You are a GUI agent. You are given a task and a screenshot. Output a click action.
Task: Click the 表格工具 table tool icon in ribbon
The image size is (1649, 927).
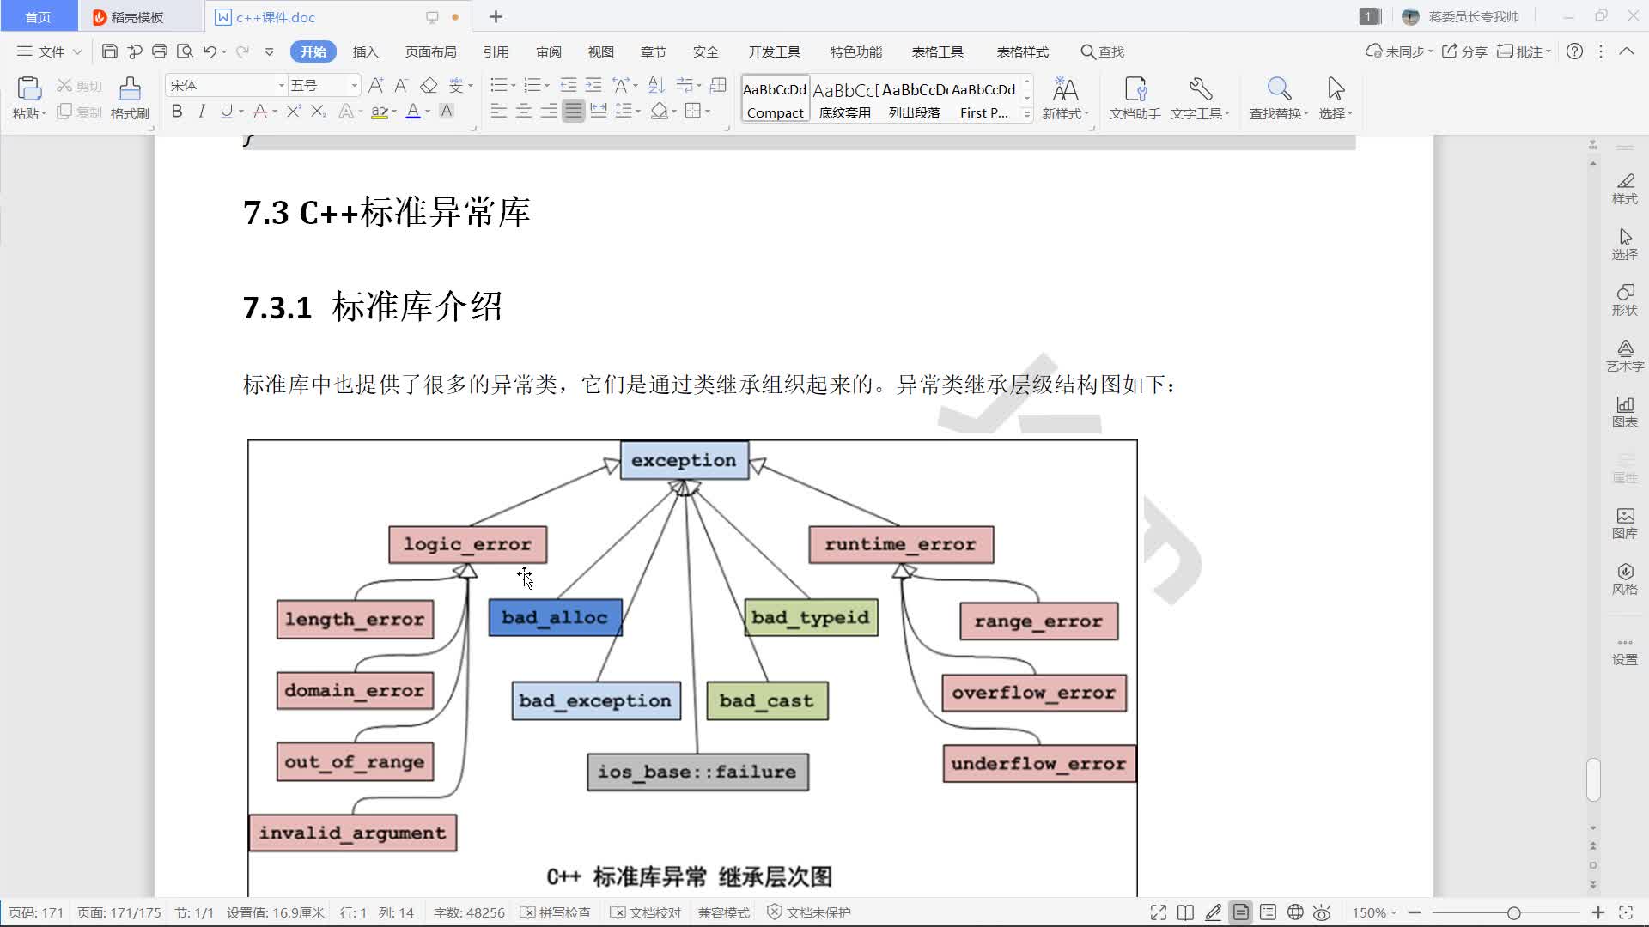(x=937, y=51)
